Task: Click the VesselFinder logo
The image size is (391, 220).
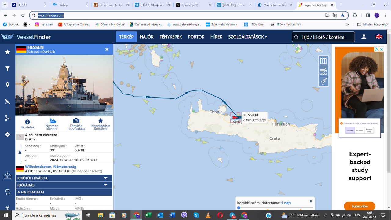Action: click(26, 37)
